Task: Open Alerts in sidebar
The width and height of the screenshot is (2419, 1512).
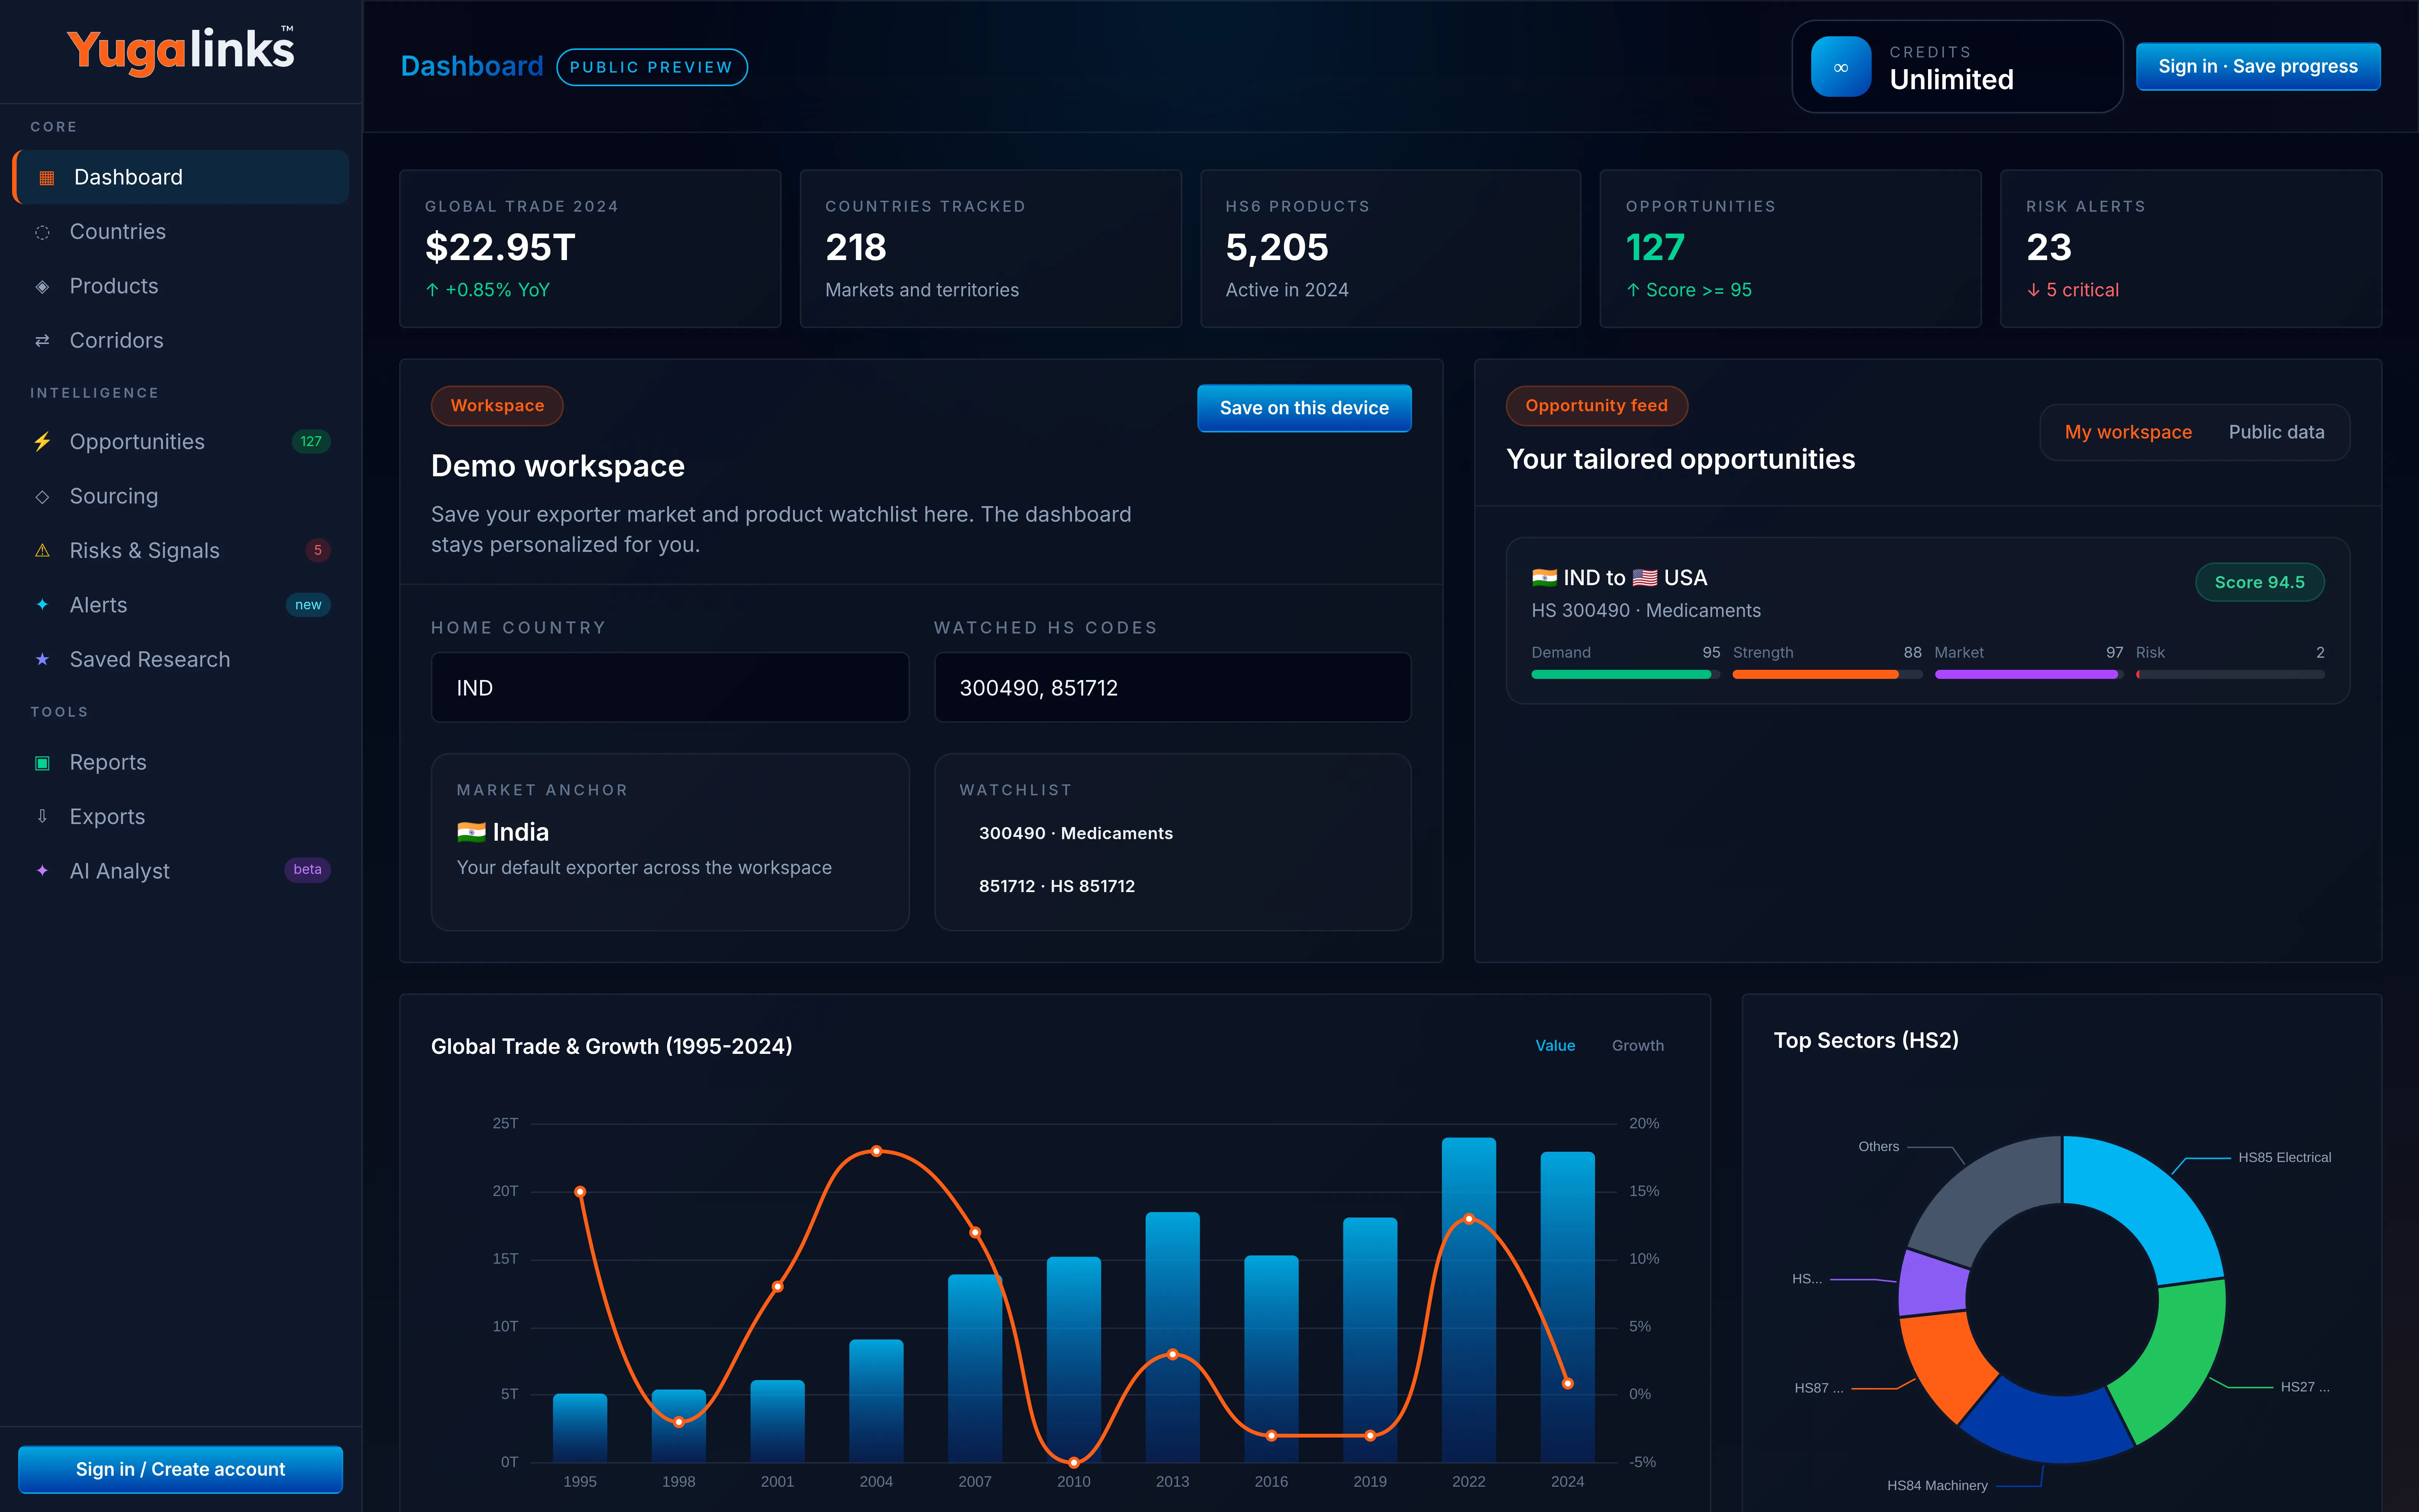Action: tap(181, 605)
